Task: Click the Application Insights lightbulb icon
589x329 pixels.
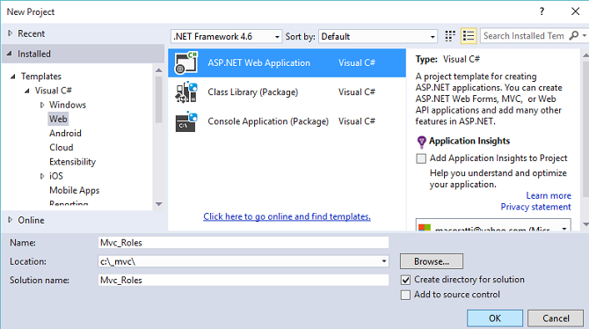Action: tap(421, 142)
